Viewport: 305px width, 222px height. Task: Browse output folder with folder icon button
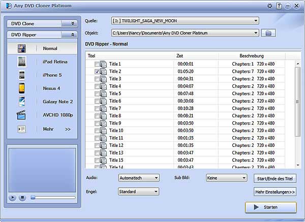click(x=268, y=33)
